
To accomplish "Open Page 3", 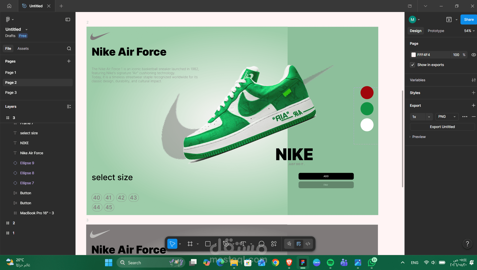I will pos(38,92).
